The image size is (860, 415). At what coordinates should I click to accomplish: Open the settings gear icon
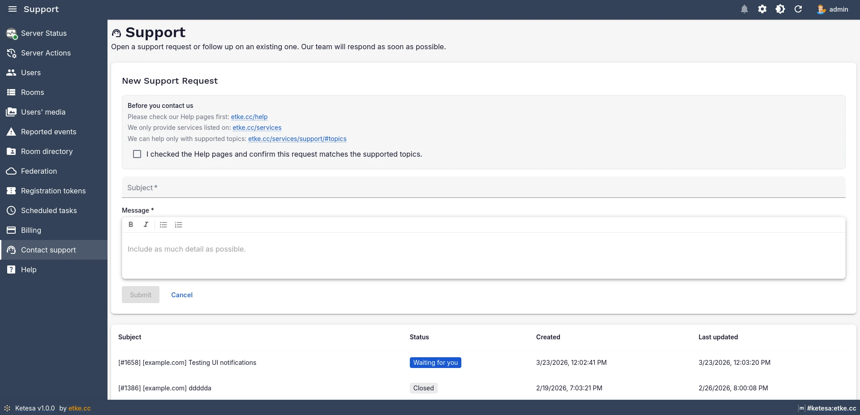click(x=762, y=9)
